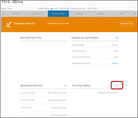Click the CS Auxiliary Number label
This screenshot has height=118, width=138.
pos(59,115)
